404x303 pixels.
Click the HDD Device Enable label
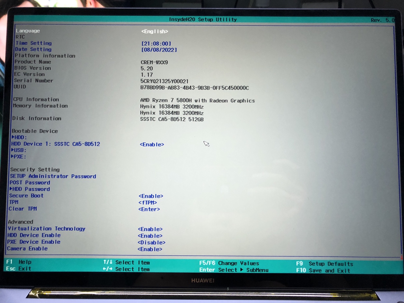pyautogui.click(x=34, y=235)
